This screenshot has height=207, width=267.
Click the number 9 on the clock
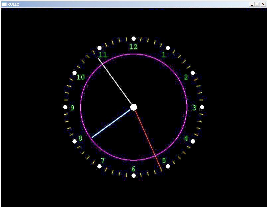(x=72, y=108)
